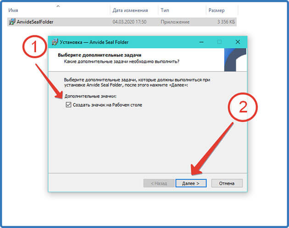Toggle the desktop shortcut checkbox

tap(68, 105)
